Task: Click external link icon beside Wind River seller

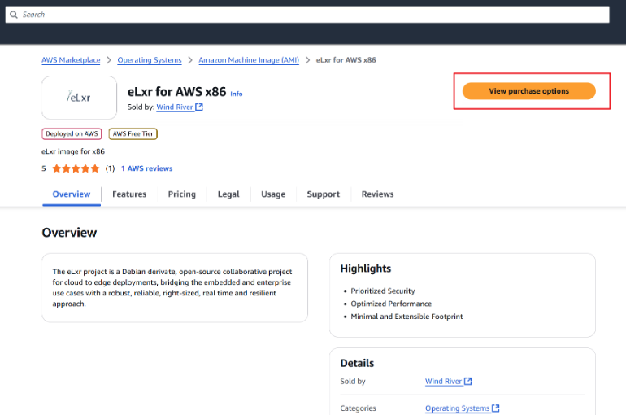Action: coord(200,107)
